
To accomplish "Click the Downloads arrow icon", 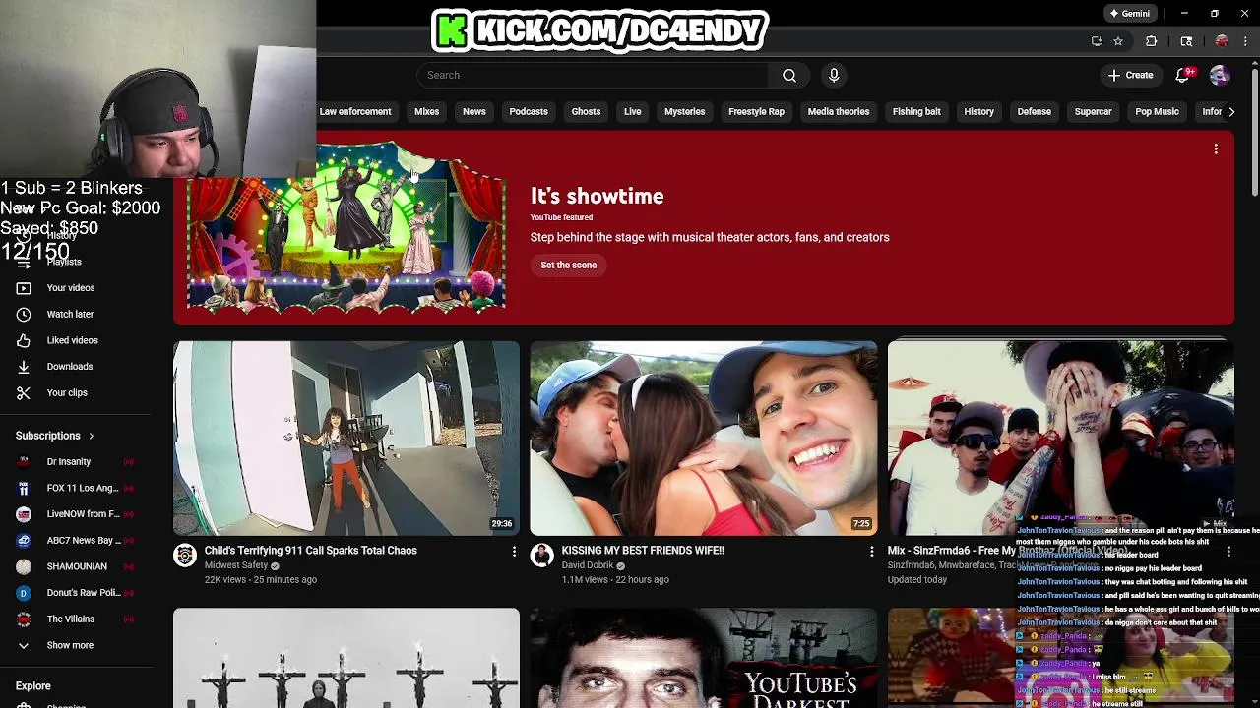I will pyautogui.click(x=24, y=367).
